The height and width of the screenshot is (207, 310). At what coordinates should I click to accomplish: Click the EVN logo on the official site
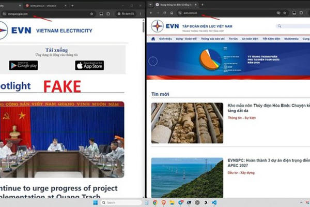tap(165, 26)
